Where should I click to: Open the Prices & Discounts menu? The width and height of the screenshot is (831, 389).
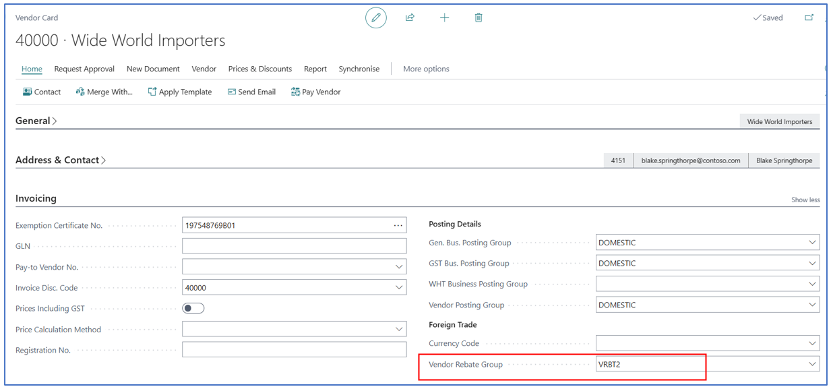pyautogui.click(x=259, y=69)
